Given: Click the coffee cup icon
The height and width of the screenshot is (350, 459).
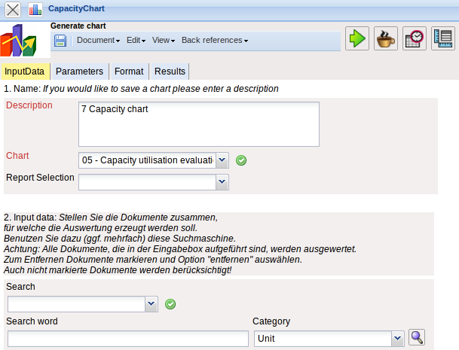Looking at the screenshot, I should [386, 38].
